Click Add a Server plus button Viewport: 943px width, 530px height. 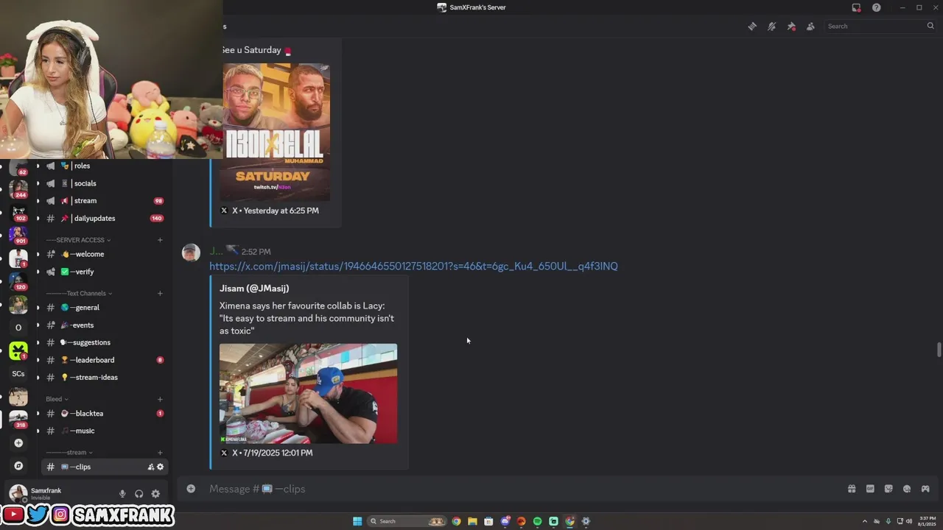coord(18,443)
